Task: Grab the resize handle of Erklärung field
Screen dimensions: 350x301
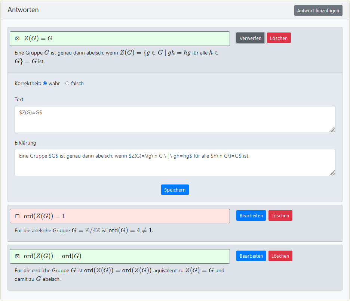Action: click(x=332, y=173)
